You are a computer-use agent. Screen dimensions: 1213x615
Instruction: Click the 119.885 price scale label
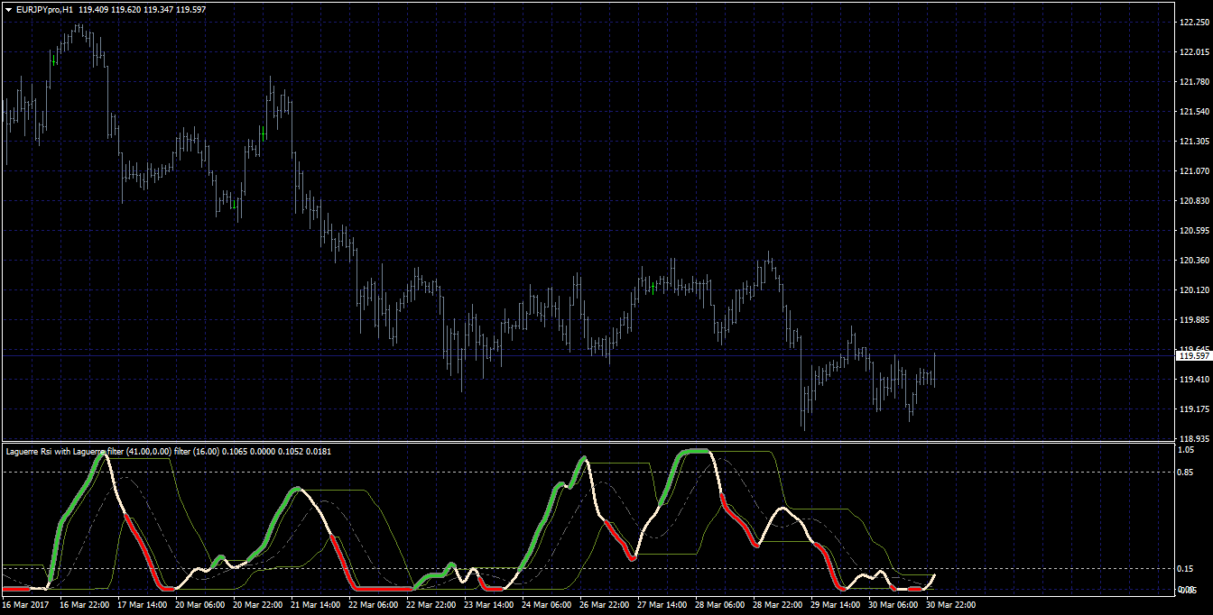click(x=1193, y=320)
